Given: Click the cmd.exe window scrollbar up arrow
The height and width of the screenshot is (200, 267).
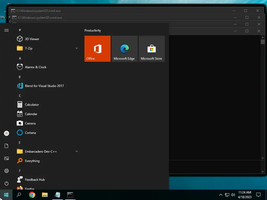Looking at the screenshot, I should (263, 37).
